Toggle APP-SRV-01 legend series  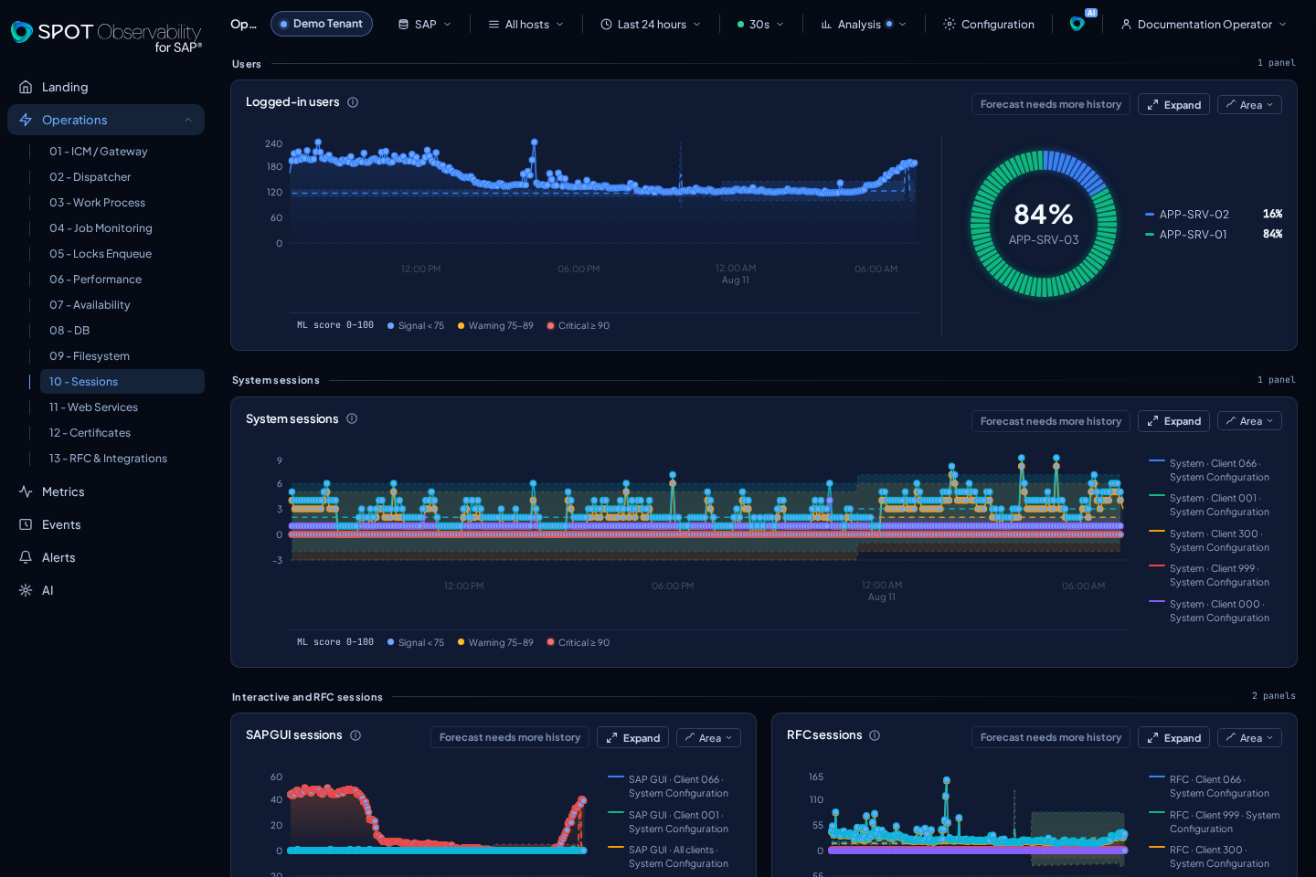(1213, 235)
